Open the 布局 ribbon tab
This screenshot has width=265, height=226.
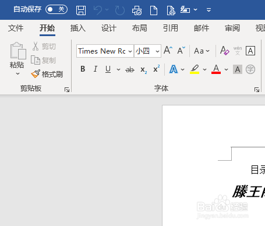[x=140, y=28]
